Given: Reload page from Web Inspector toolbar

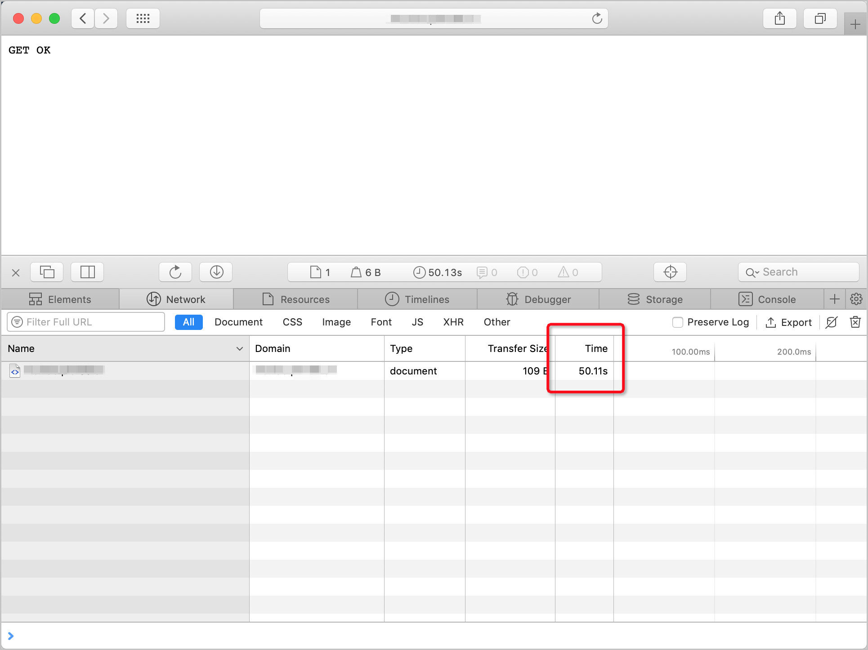Looking at the screenshot, I should [175, 272].
